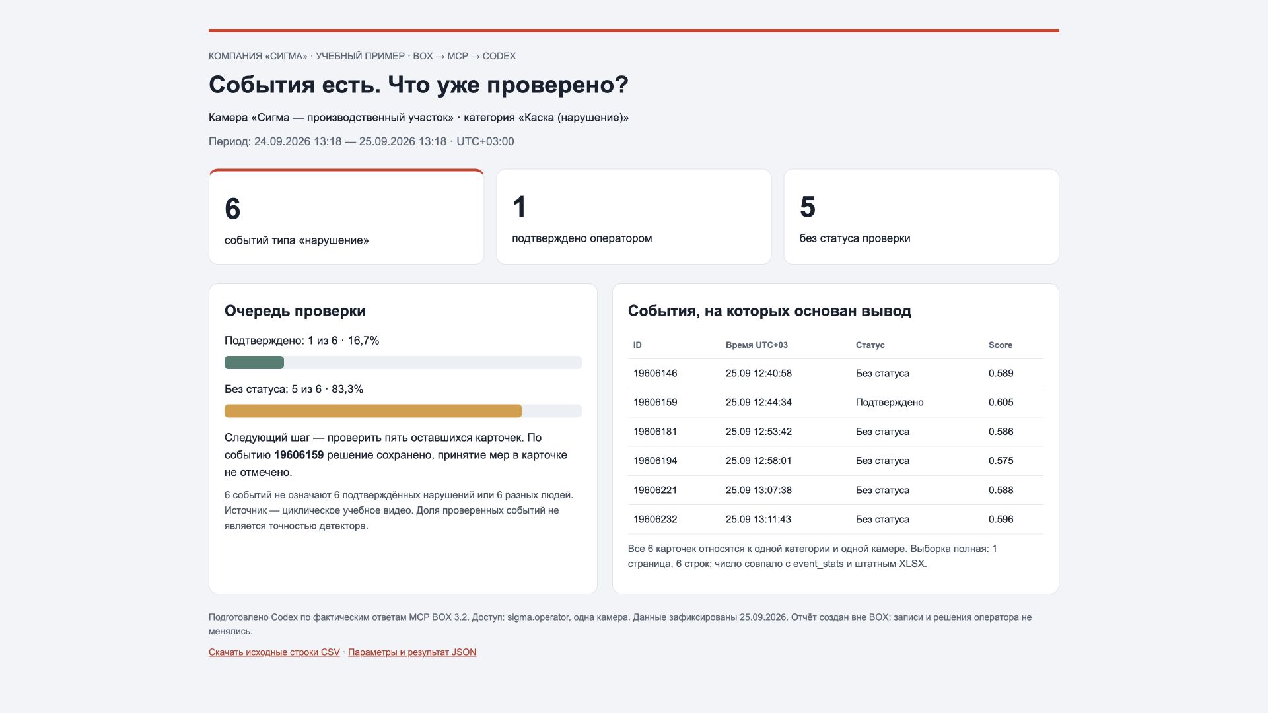Click time cell '25.09 13:11:43'
The image size is (1268, 713).
(x=758, y=520)
